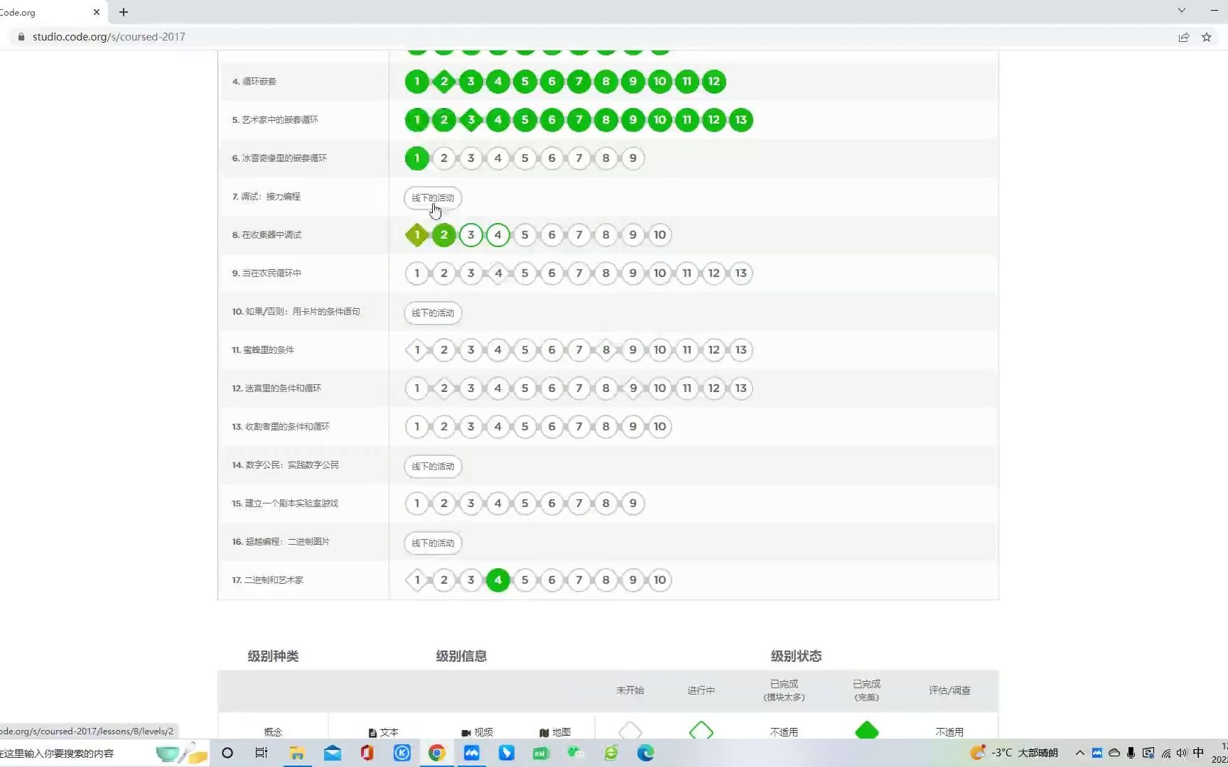
Task: Click the share page icon in the address bar
Action: pyautogui.click(x=1183, y=37)
